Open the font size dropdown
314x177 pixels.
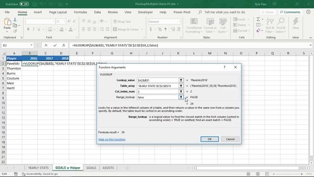(x=64, y=22)
